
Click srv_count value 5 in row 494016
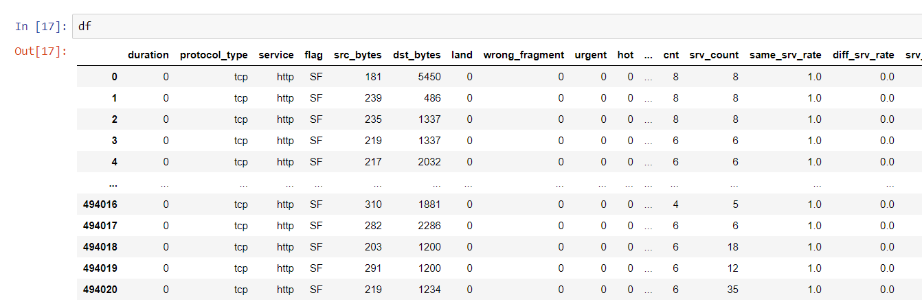(x=736, y=204)
